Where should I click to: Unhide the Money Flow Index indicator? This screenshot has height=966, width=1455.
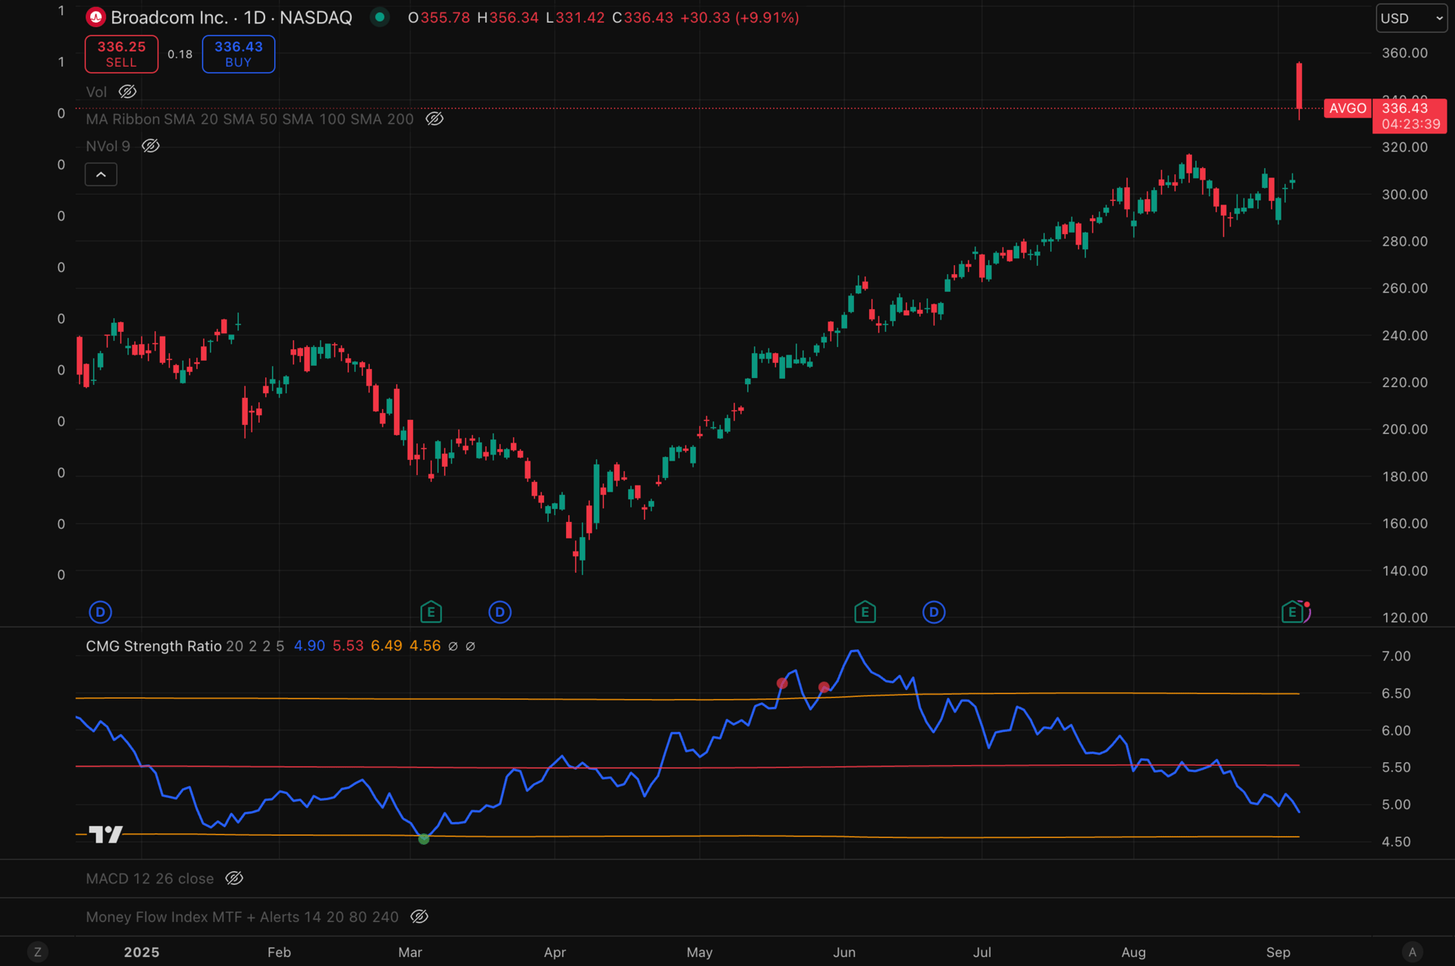pyautogui.click(x=419, y=917)
